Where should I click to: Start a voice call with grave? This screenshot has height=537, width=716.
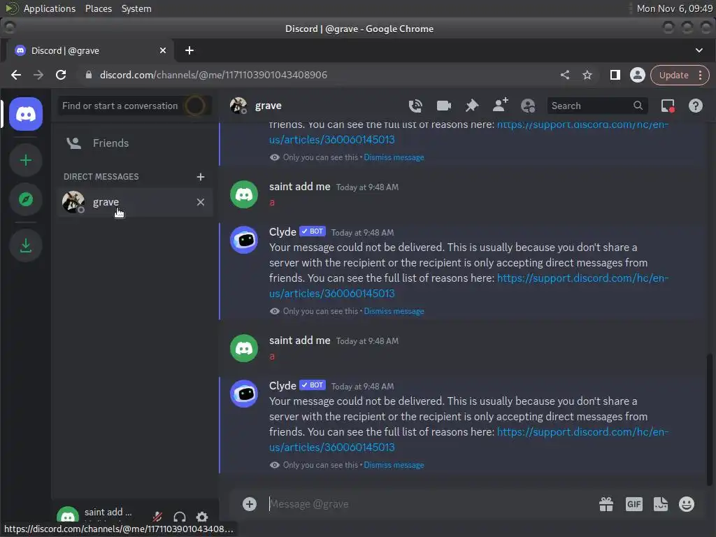click(415, 106)
